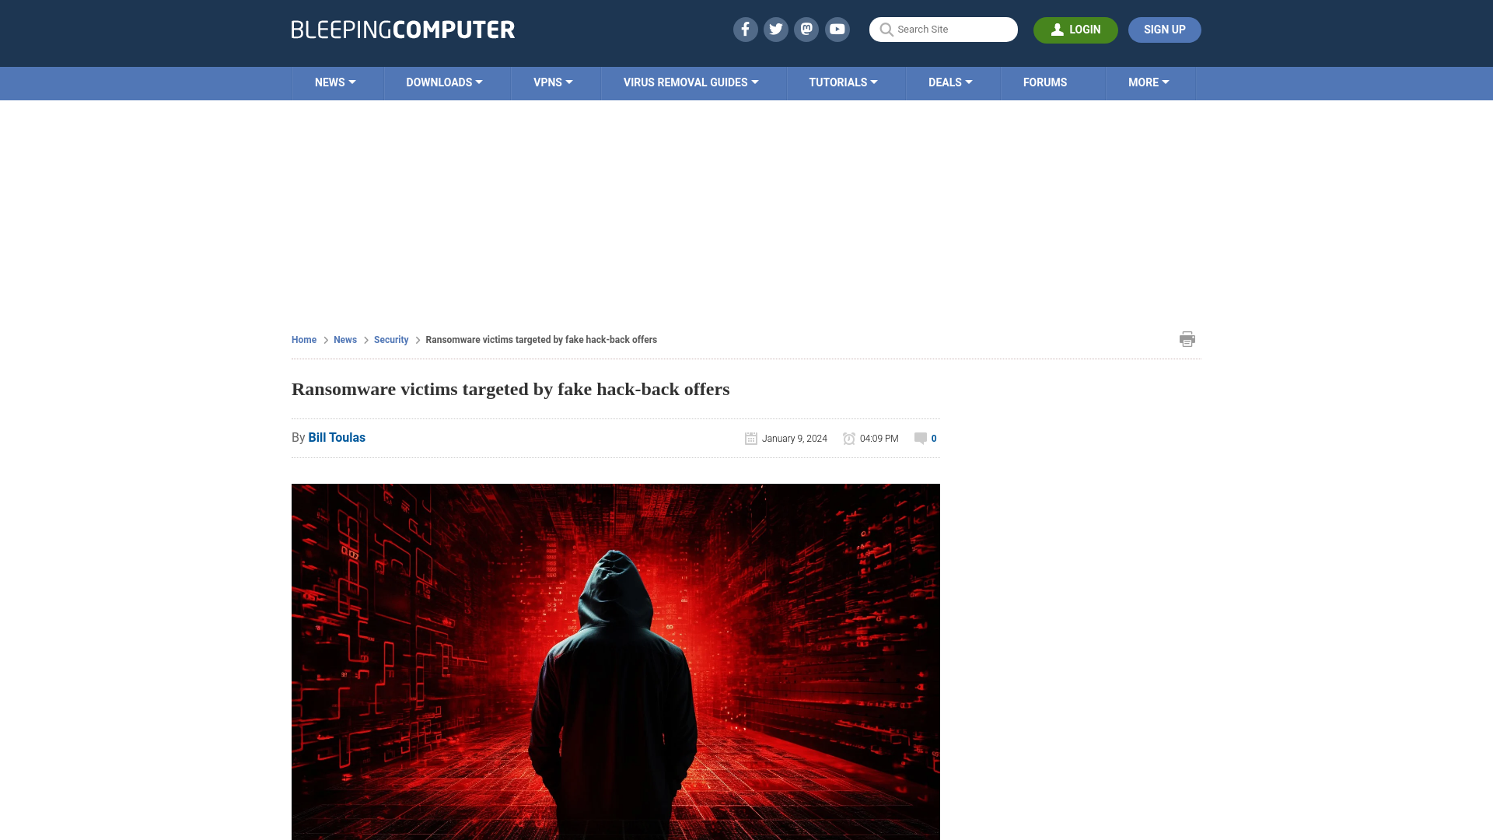Click the FORUMS menu item
Screen dimensions: 1493x840
1045,82
